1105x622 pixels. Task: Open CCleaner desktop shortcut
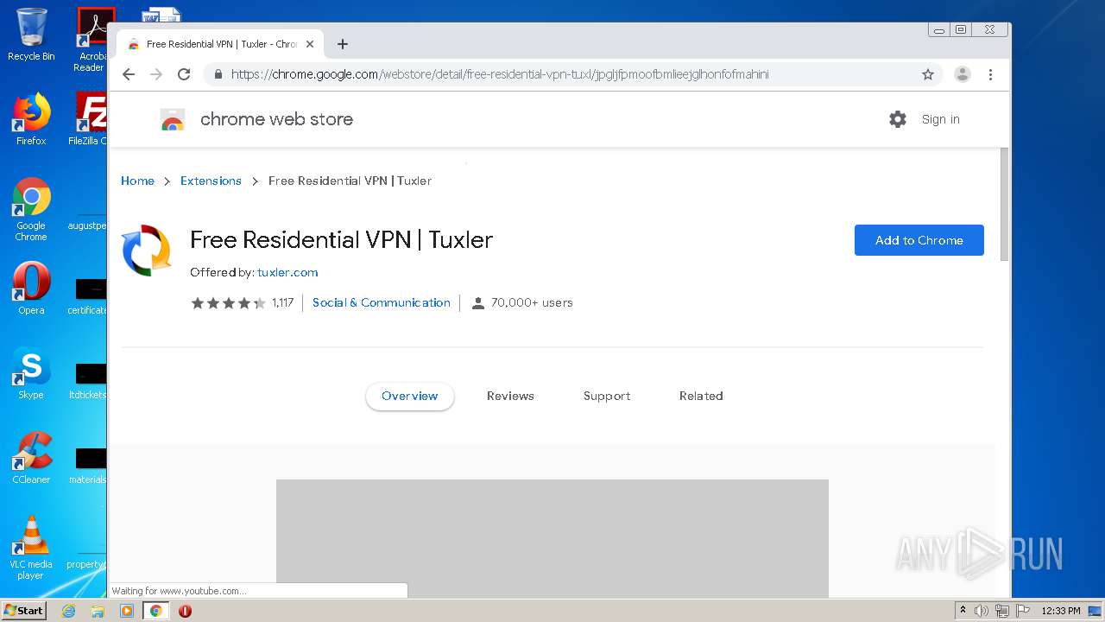pyautogui.click(x=31, y=458)
